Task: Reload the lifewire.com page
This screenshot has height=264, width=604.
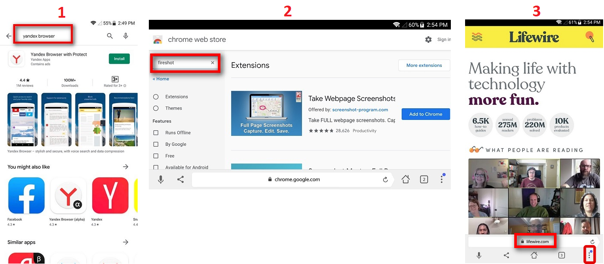Action: pos(592,242)
